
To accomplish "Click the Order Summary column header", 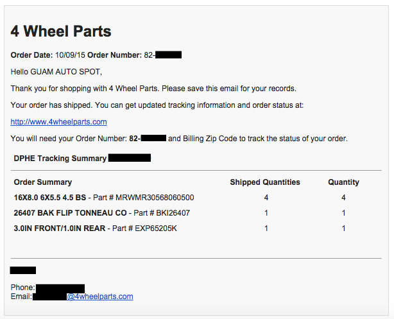I will [43, 182].
